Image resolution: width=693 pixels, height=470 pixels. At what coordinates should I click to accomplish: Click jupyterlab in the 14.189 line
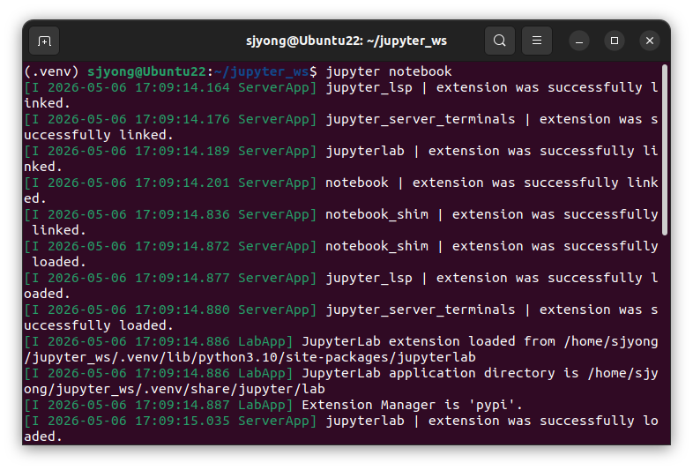(365, 151)
